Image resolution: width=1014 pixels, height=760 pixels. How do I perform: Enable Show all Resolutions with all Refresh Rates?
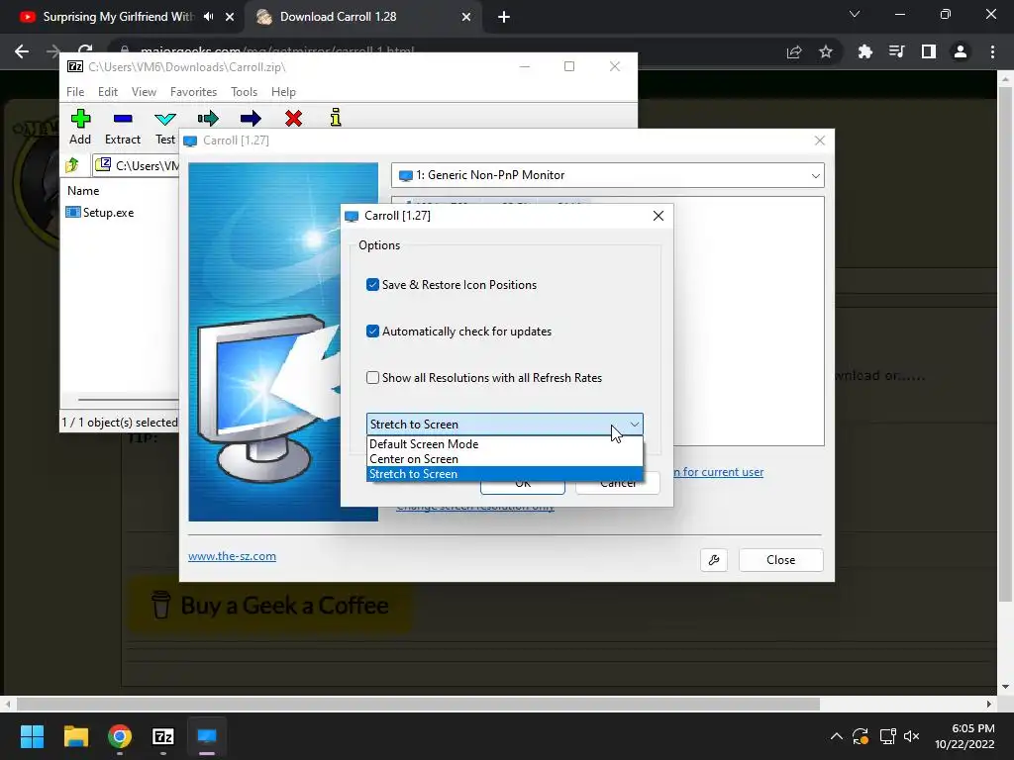pos(372,378)
